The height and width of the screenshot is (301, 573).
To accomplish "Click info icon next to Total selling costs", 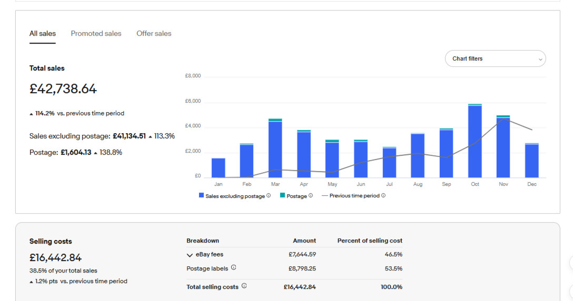I will 244,286.
